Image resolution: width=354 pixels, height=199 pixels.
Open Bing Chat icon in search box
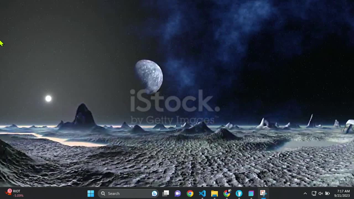coord(154,193)
